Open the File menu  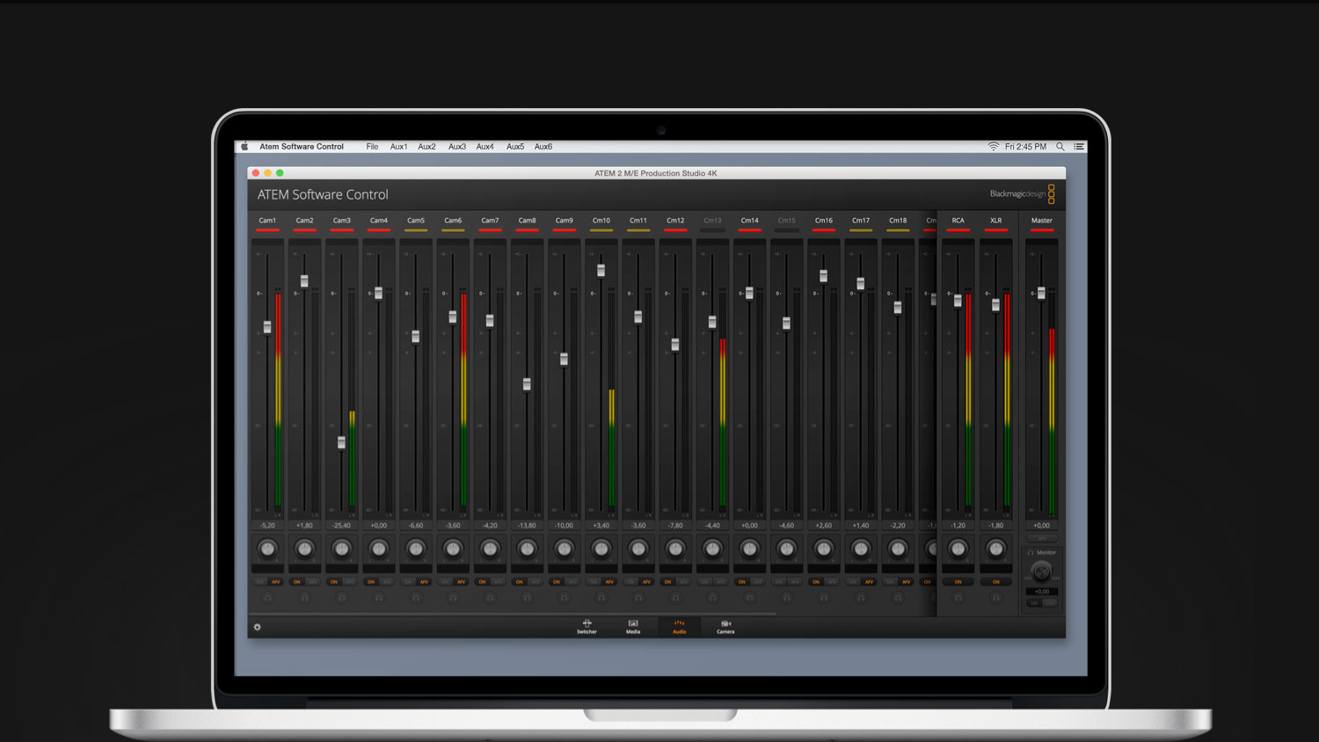pos(371,146)
